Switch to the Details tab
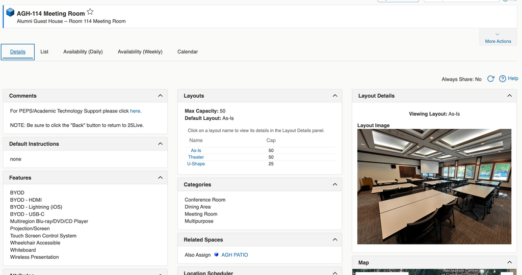This screenshot has width=522, height=275. pyautogui.click(x=18, y=52)
